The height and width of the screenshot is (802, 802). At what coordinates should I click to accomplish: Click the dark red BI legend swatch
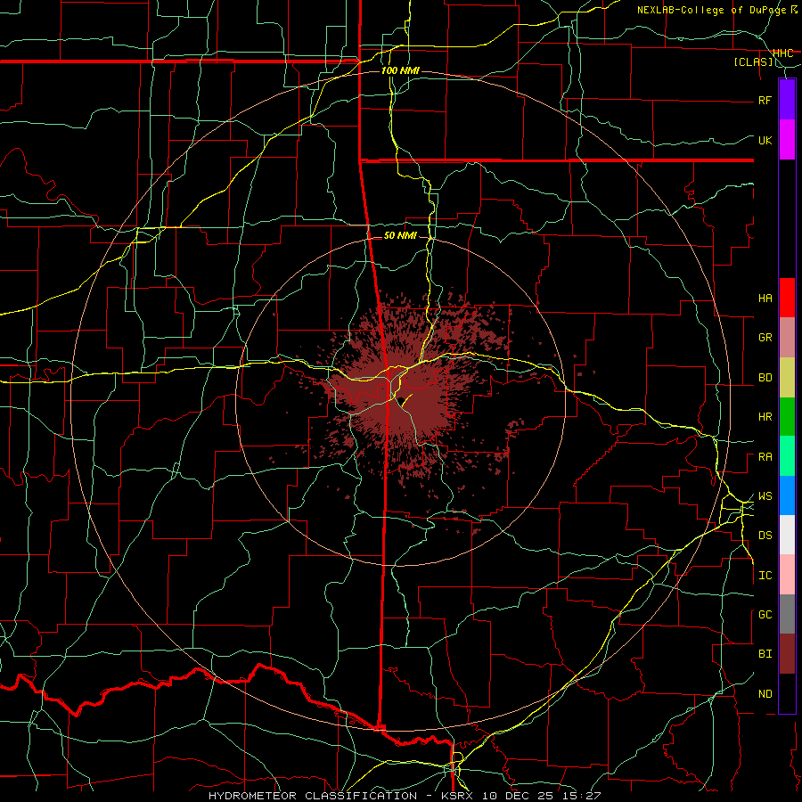tap(787, 654)
